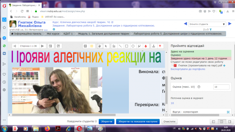Click the Зберегти button
Screen dimensions: 235x132
[106, 121]
